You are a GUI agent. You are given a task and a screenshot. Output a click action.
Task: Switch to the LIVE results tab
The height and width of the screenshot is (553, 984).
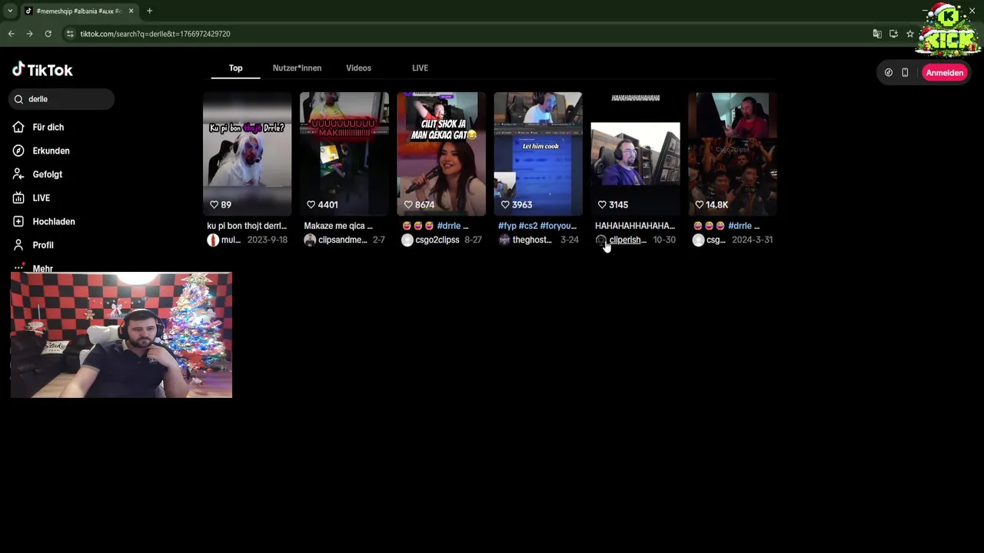[x=420, y=68]
